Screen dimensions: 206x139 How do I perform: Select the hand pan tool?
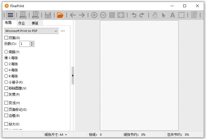tap(155, 15)
